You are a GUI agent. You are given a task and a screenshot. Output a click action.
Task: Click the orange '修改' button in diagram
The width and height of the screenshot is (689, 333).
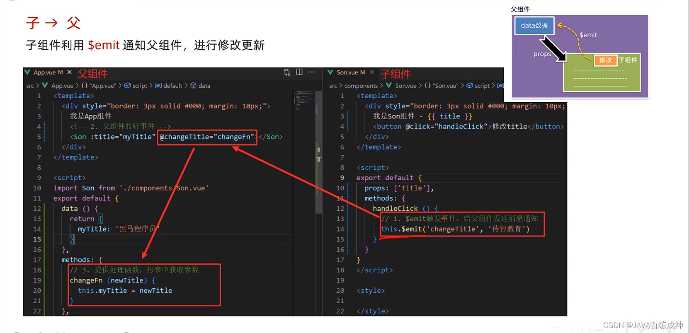point(605,60)
